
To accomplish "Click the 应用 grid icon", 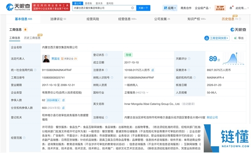I will (x=166, y=8).
